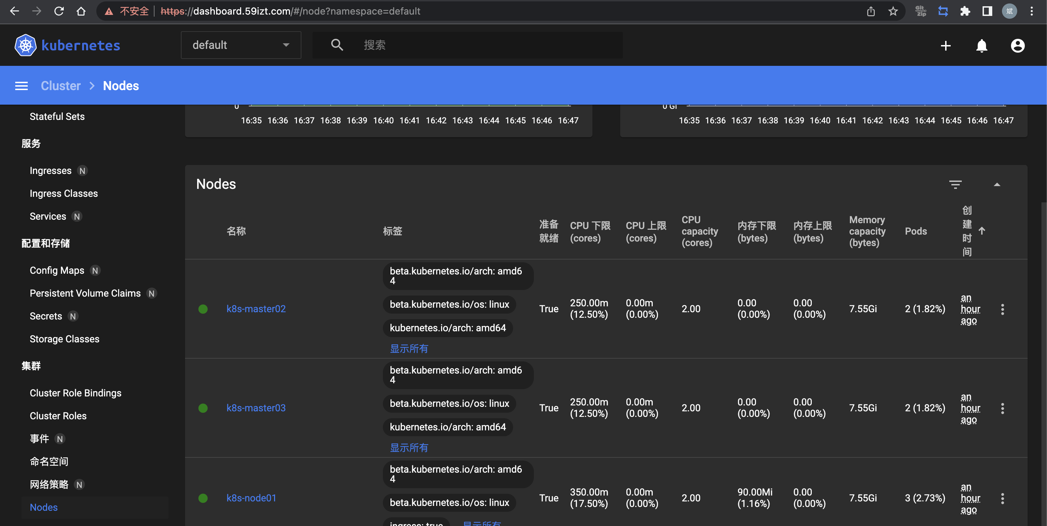Bookmark this page with the star icon

(x=893, y=11)
